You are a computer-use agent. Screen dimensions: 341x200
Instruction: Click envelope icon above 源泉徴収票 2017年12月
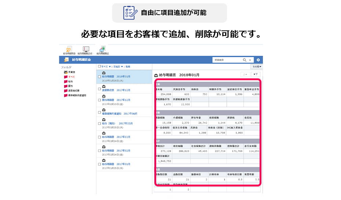point(104,86)
